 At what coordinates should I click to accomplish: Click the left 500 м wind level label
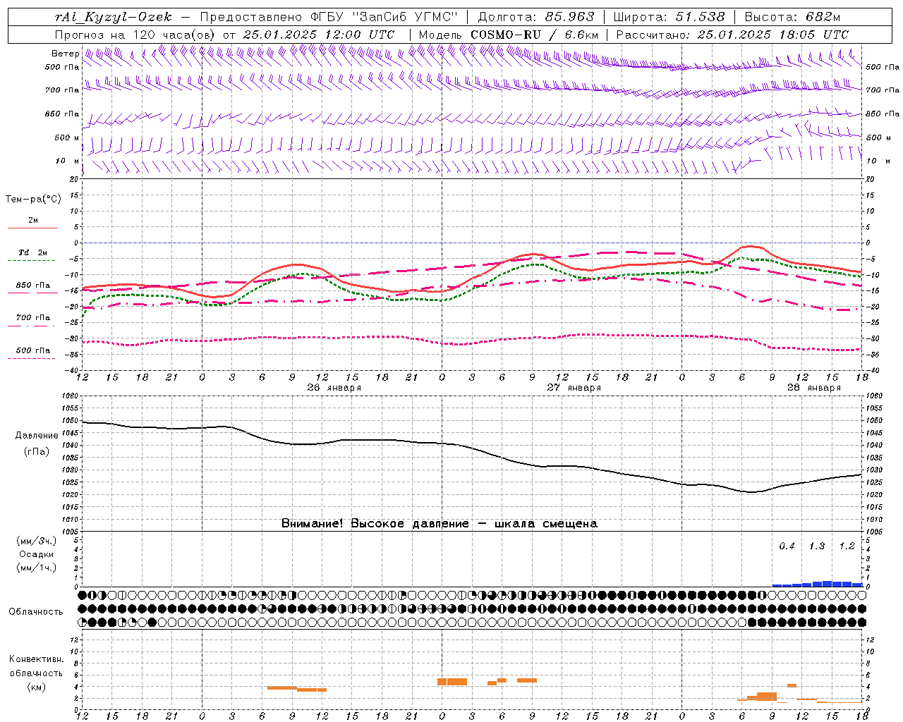[67, 137]
